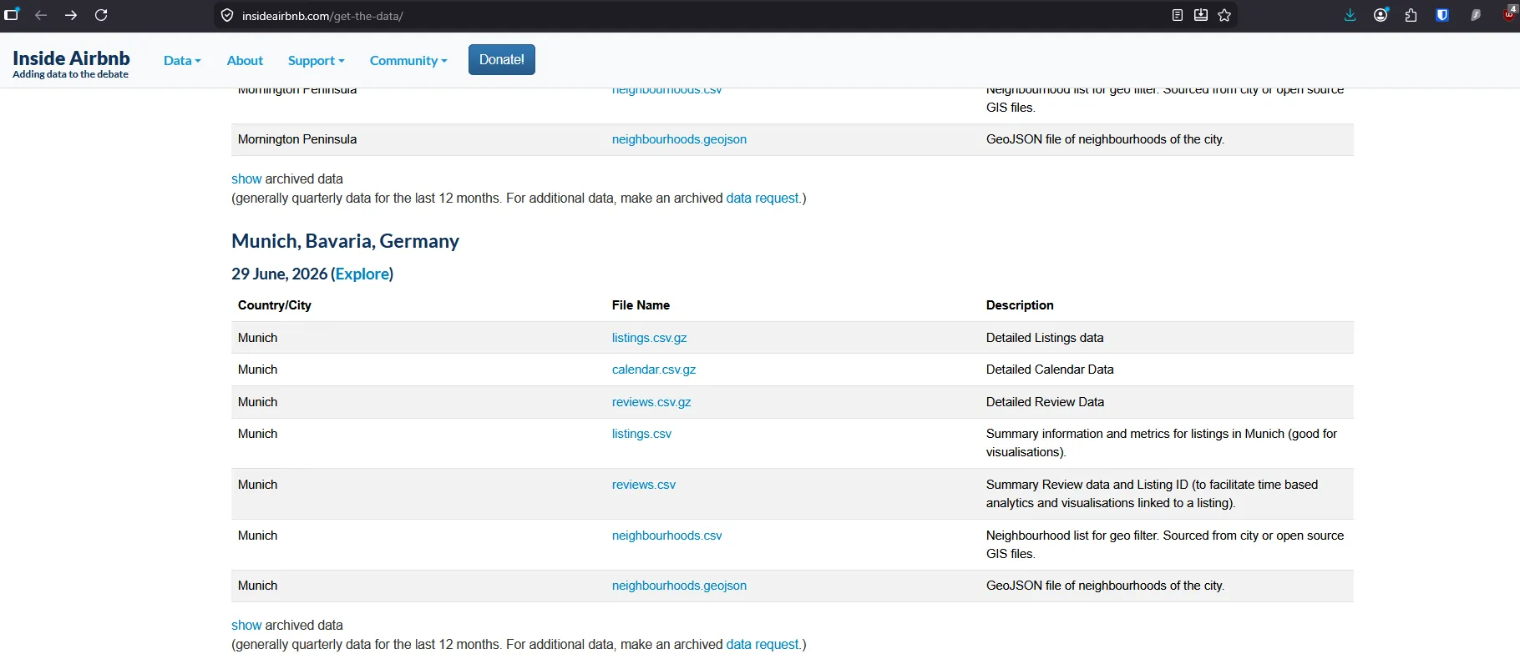
Task: Click the Description column header
Action: tap(1020, 305)
